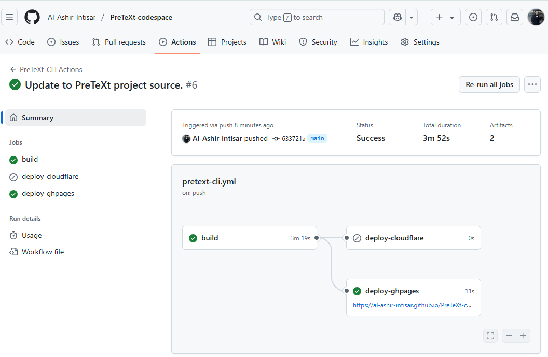Click the Artifacts count 2
The width and height of the screenshot is (548, 357).
[x=492, y=138]
